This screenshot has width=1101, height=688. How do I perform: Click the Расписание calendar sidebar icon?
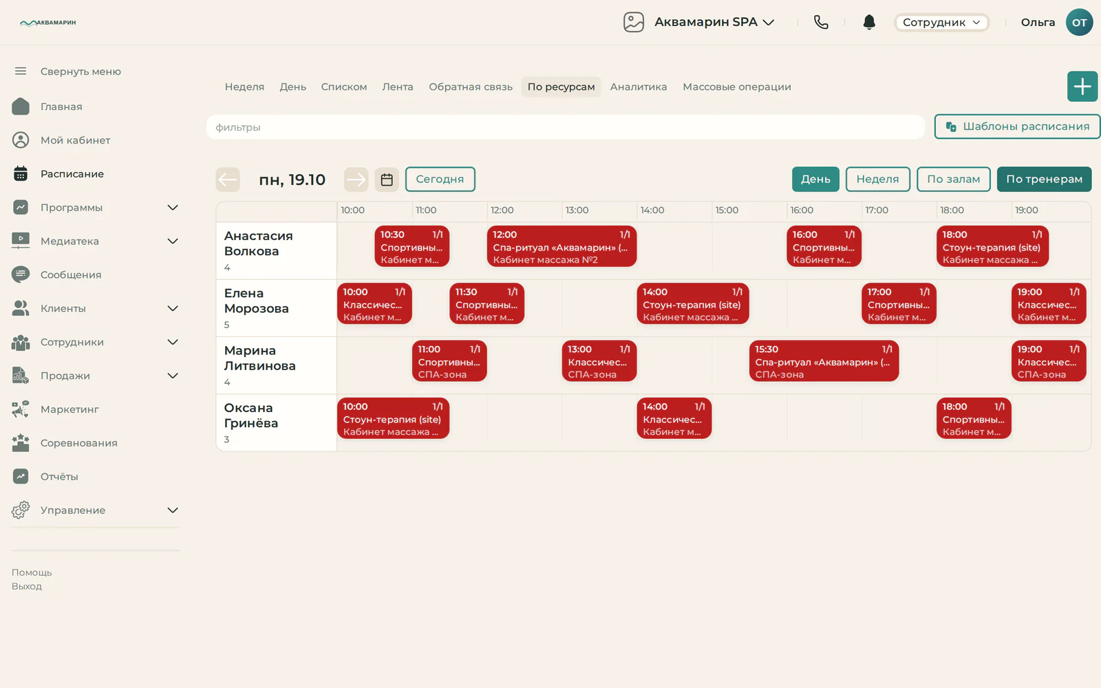pyautogui.click(x=21, y=174)
